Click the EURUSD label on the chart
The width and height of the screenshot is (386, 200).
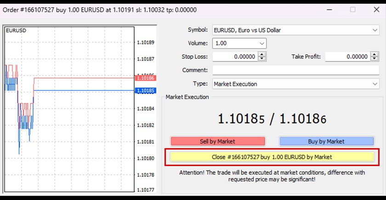point(15,30)
